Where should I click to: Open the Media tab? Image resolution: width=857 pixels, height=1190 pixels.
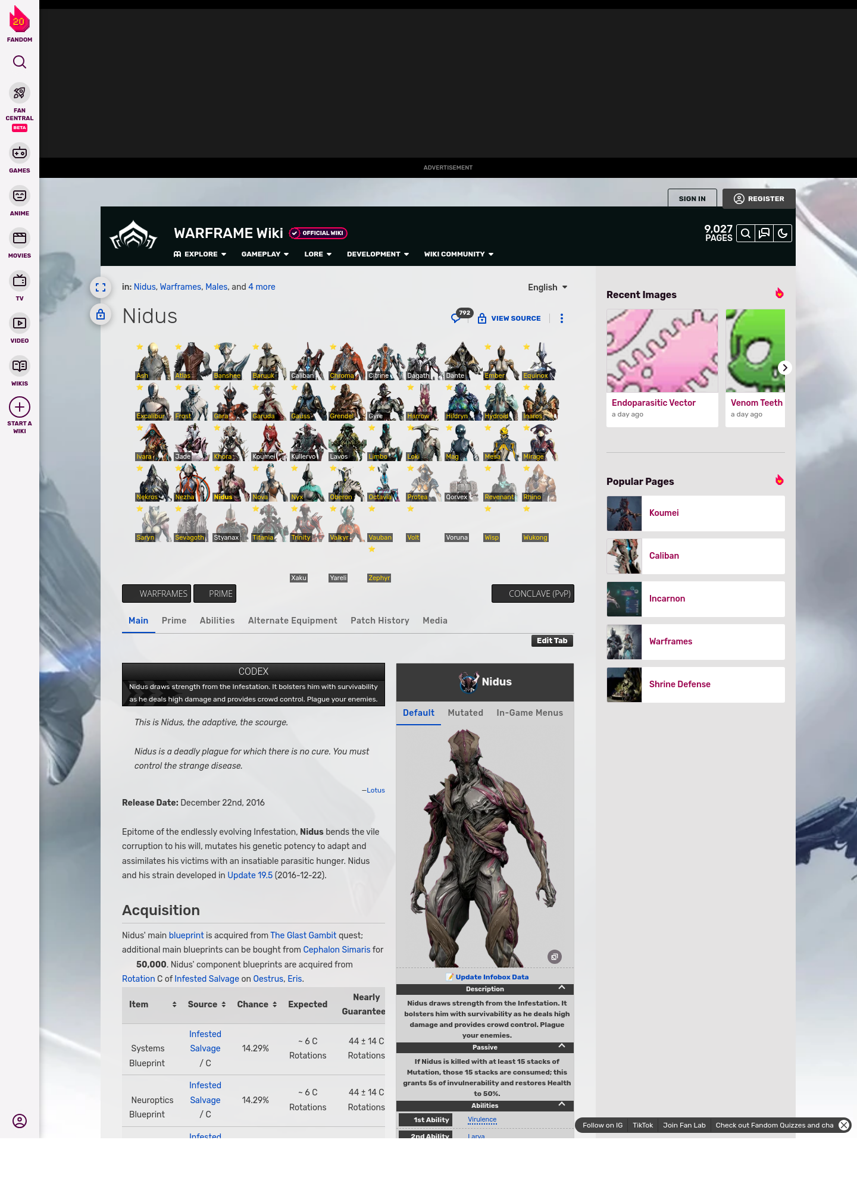tap(435, 621)
